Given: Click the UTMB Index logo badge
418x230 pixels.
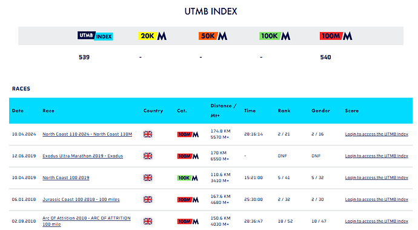Looking at the screenshot, I should coord(95,36).
